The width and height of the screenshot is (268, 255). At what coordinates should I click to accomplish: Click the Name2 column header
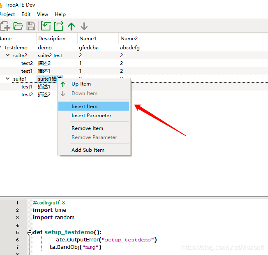[129, 39]
